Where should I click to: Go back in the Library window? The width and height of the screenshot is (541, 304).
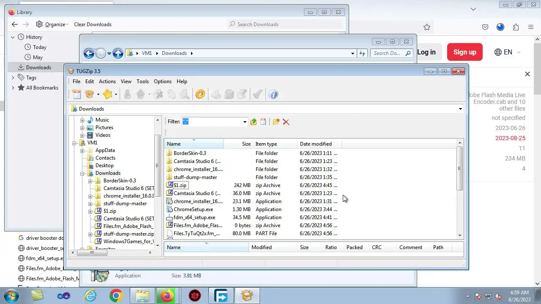click(15, 24)
